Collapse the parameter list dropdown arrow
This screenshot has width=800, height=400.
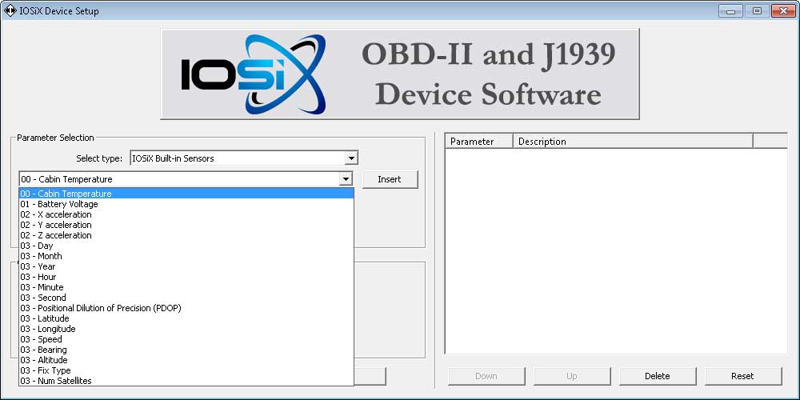click(x=346, y=179)
